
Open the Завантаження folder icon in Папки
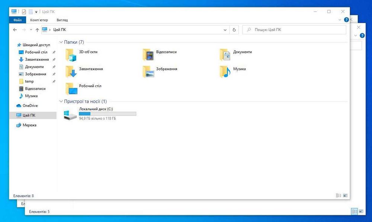click(71, 72)
